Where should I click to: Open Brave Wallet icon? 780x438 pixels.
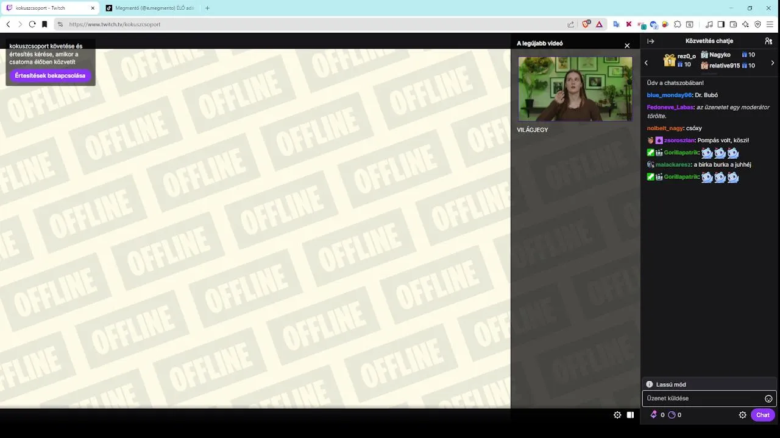tap(733, 24)
